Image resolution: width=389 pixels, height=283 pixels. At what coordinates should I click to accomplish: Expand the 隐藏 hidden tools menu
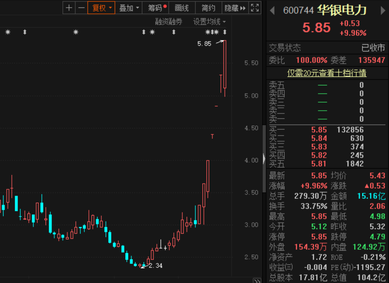[x=235, y=8]
